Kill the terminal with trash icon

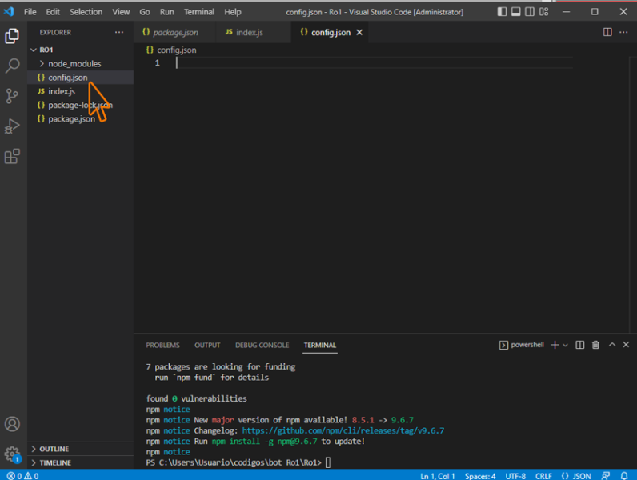tap(595, 345)
